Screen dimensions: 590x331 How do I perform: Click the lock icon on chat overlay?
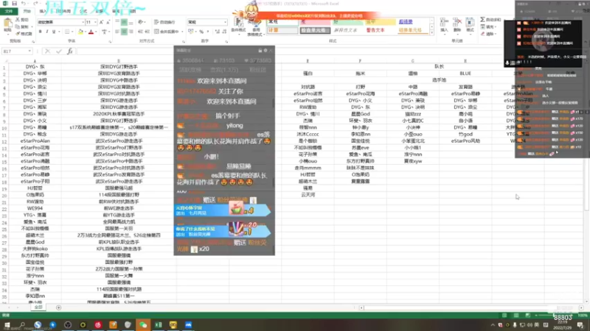tap(260, 50)
